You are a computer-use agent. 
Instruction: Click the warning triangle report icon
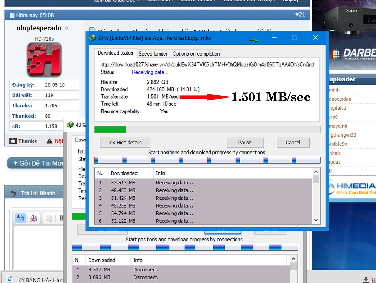[50, 141]
